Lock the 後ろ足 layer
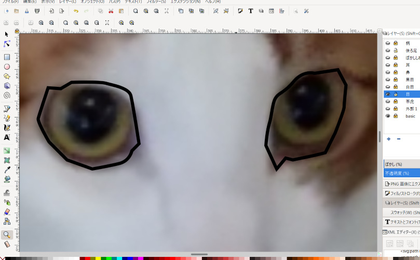This screenshot has width=420, height=260. (x=396, y=50)
